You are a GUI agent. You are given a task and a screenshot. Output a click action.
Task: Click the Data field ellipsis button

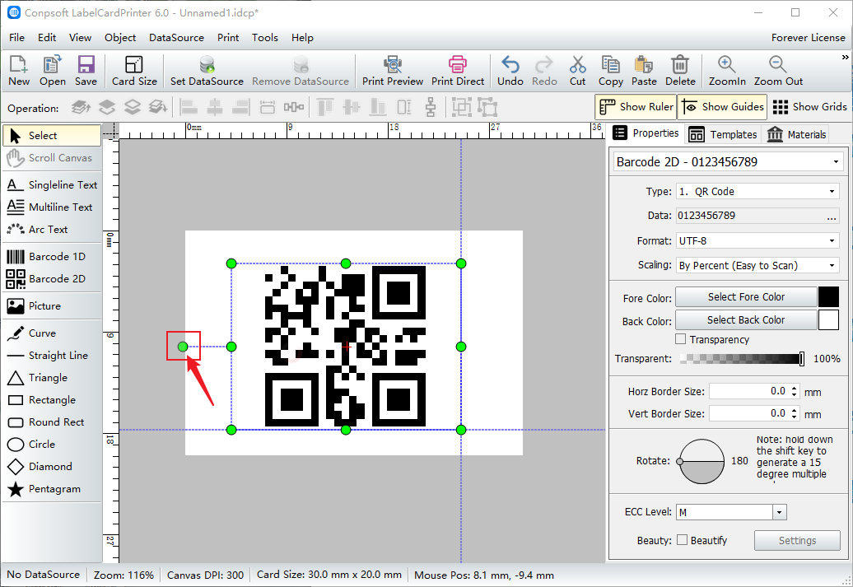coord(832,217)
